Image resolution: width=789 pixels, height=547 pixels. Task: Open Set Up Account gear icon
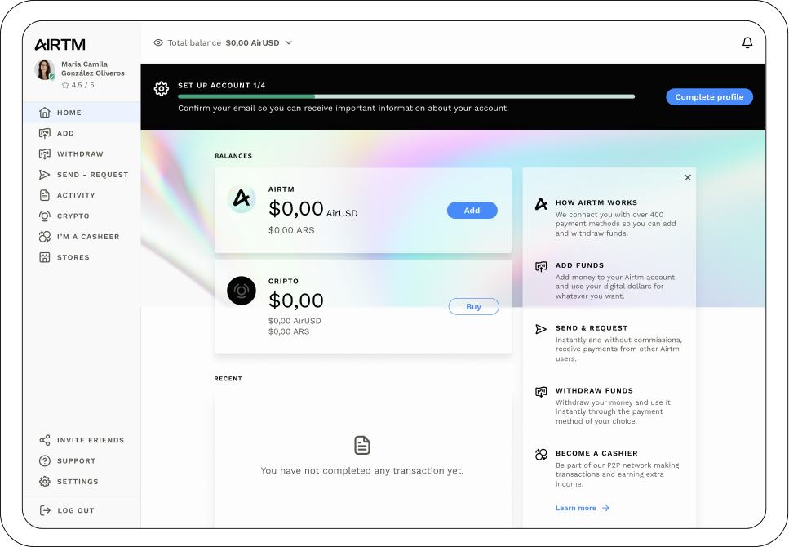162,89
